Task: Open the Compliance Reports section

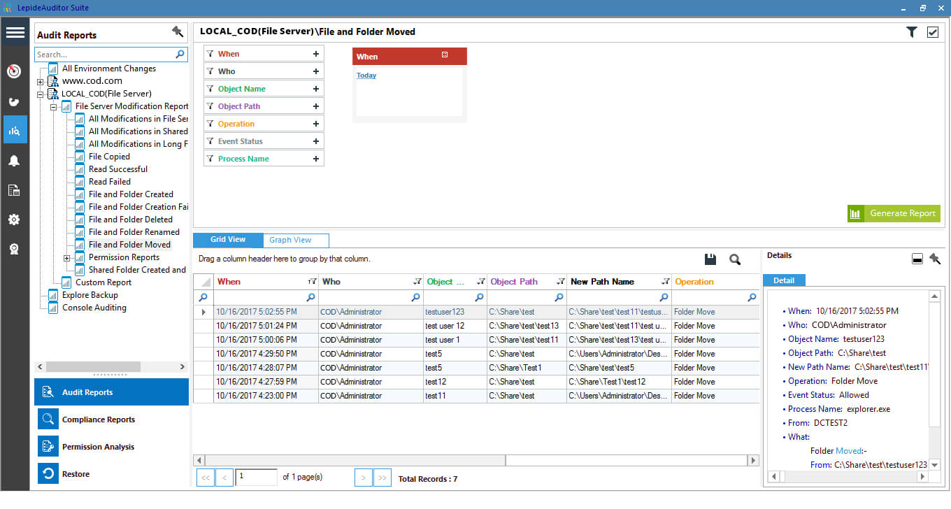Action: coord(112,420)
